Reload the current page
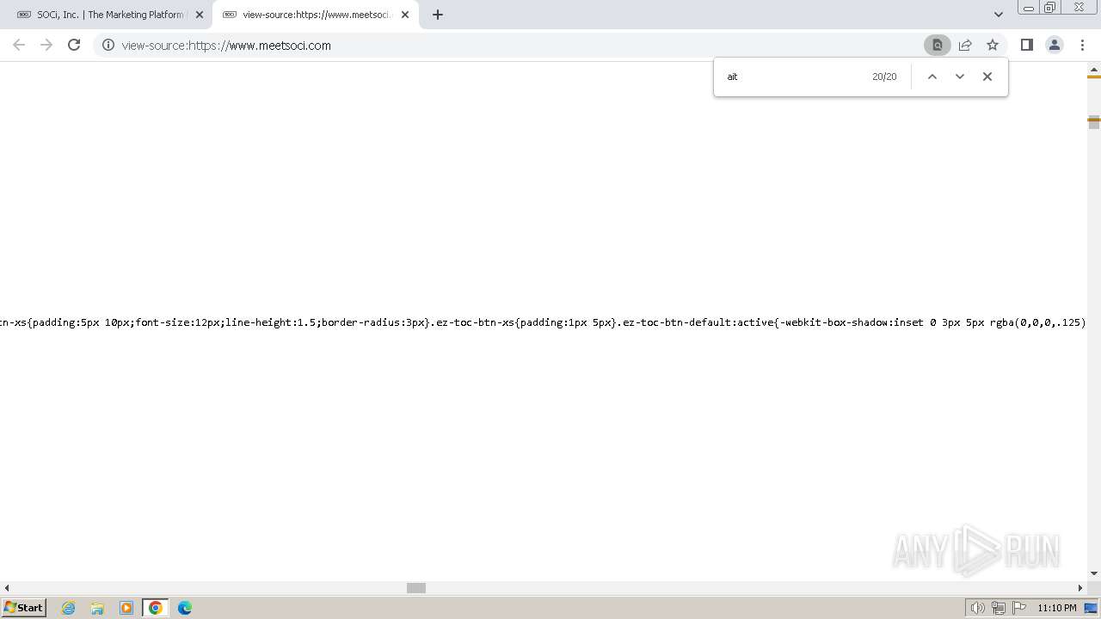The width and height of the screenshot is (1101, 619). click(x=74, y=45)
